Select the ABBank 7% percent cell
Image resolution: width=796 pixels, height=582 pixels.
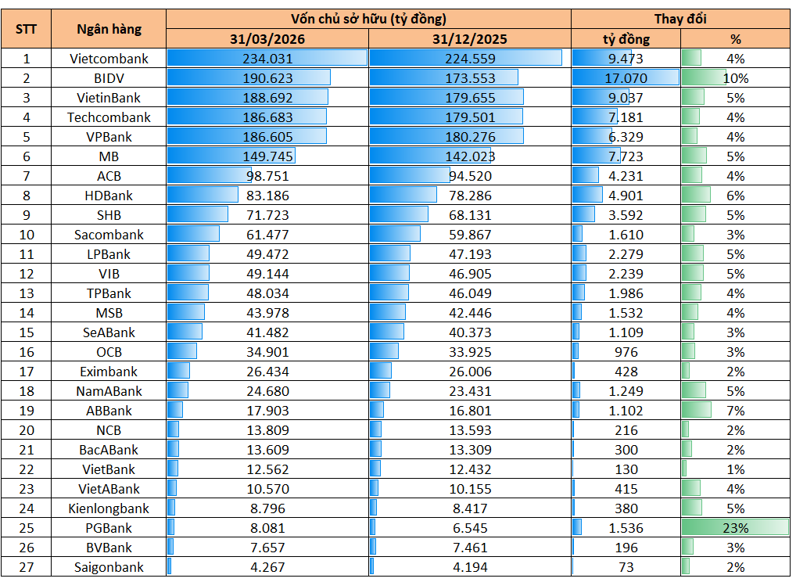[x=735, y=411]
